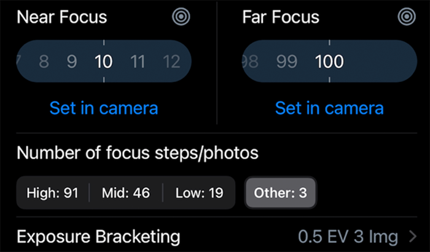Tap value 100 in Far Focus picker
430x252 pixels.
tap(329, 61)
